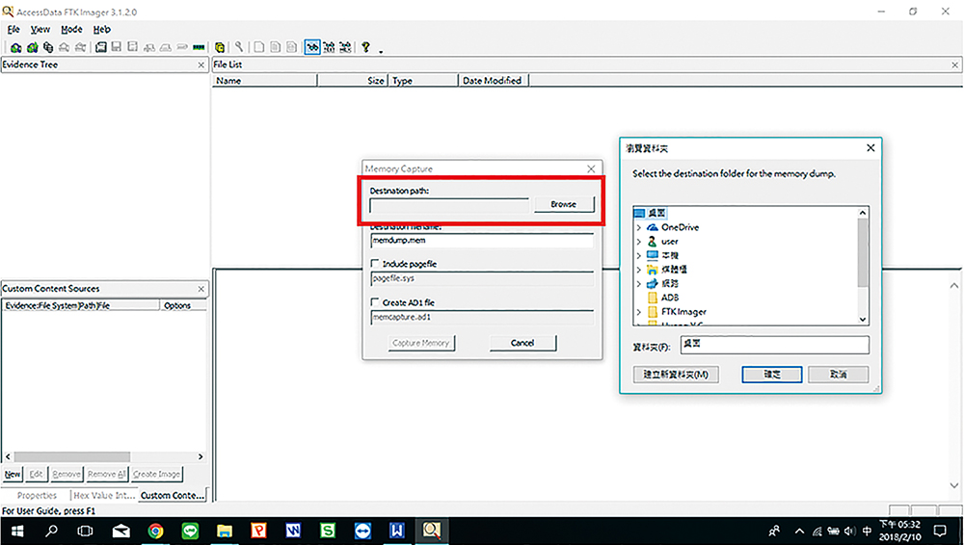Expand the 網路 (Network) node
The width and height of the screenshot is (964, 545).
[x=639, y=284]
